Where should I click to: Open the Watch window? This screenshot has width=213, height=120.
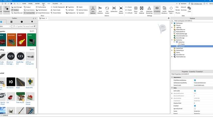click(x=80, y=7)
